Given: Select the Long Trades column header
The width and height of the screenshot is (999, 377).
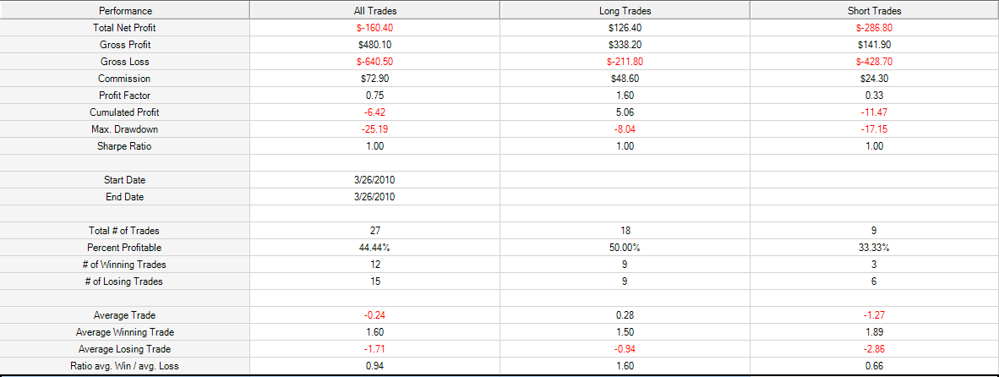Looking at the screenshot, I should pos(625,11).
